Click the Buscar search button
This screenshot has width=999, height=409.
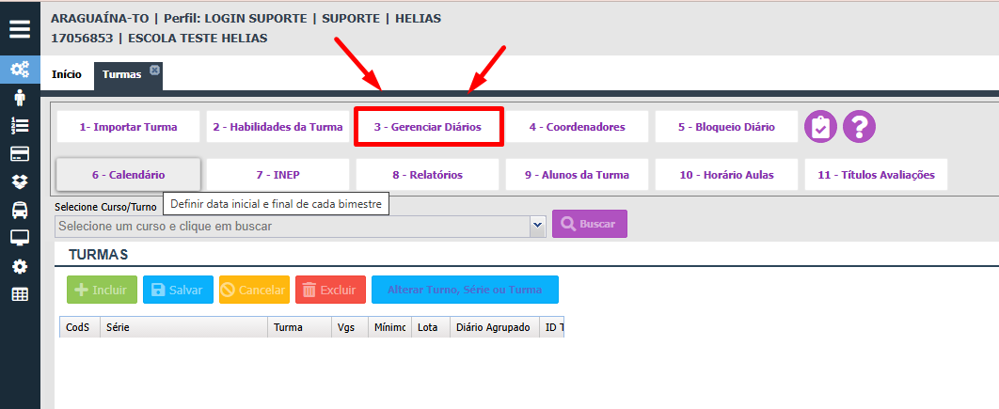(589, 224)
